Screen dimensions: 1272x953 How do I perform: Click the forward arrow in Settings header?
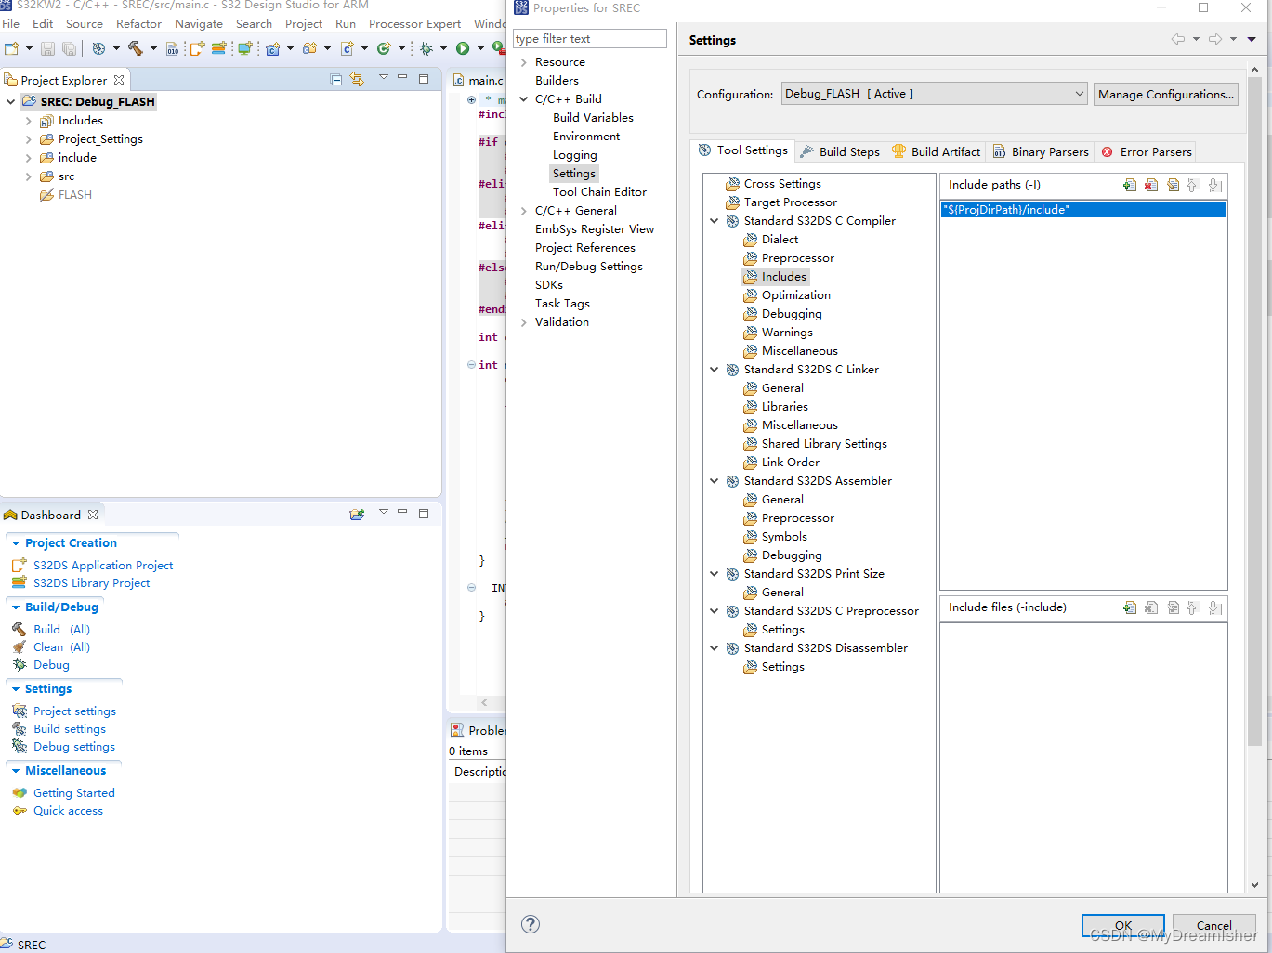pos(1215,39)
